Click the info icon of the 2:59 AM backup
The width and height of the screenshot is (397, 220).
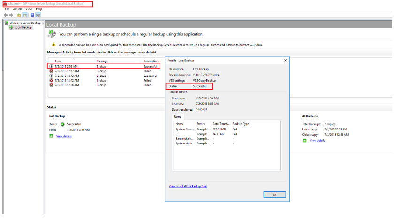[52, 66]
